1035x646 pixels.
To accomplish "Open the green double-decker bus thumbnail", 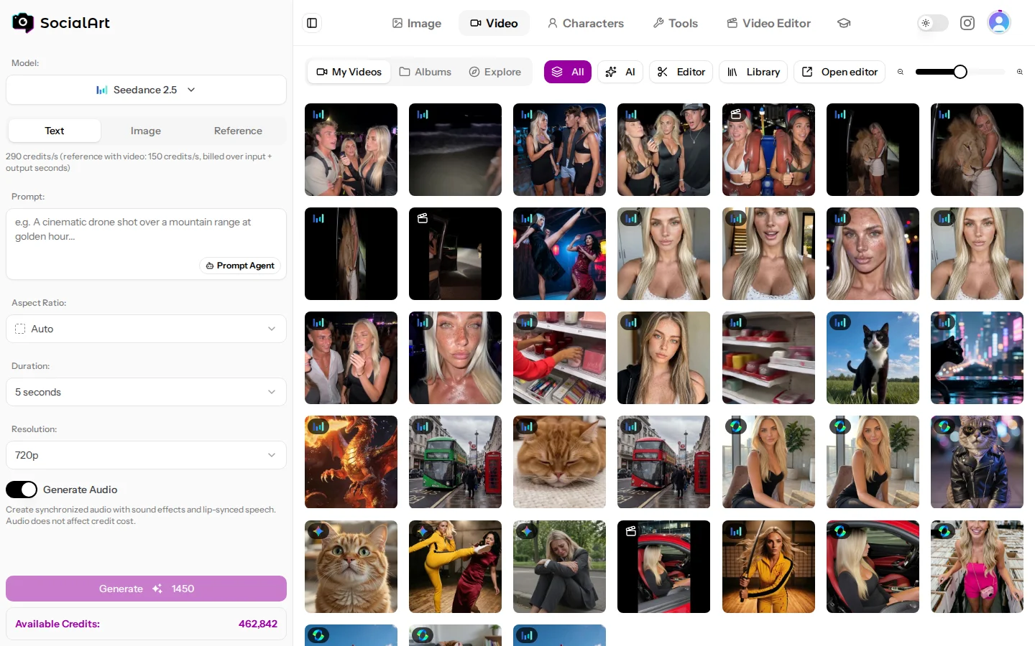I will point(455,462).
